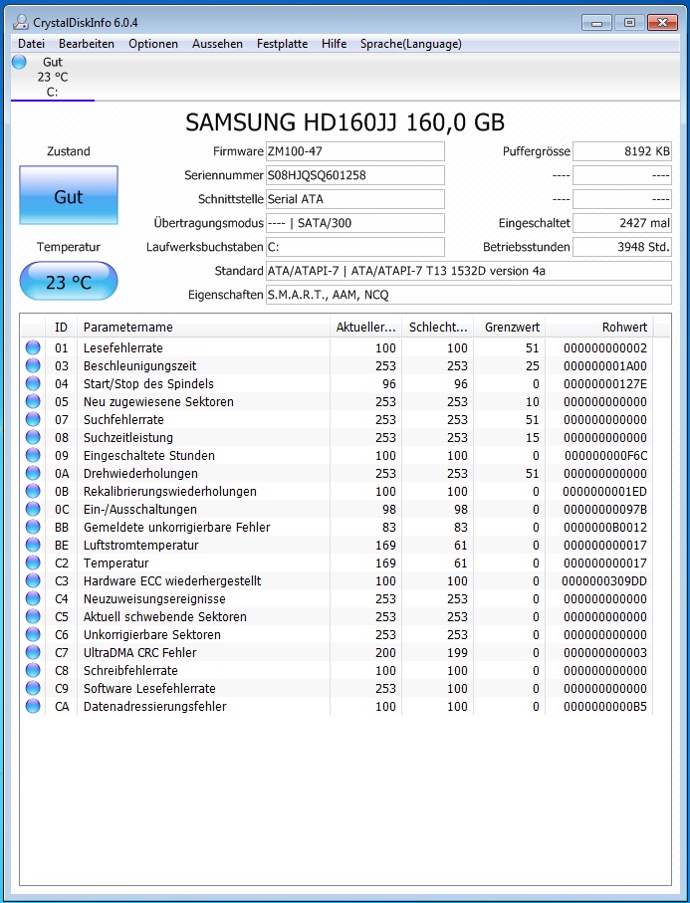Sort by the Aktueller column header
Screen dimensions: 690x903
coord(365,328)
